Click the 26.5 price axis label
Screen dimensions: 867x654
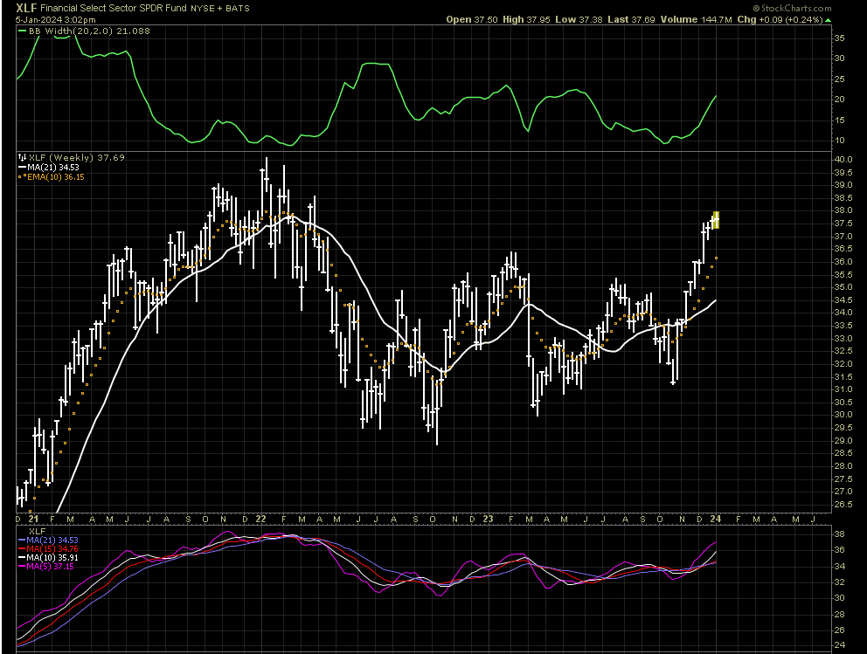click(843, 505)
